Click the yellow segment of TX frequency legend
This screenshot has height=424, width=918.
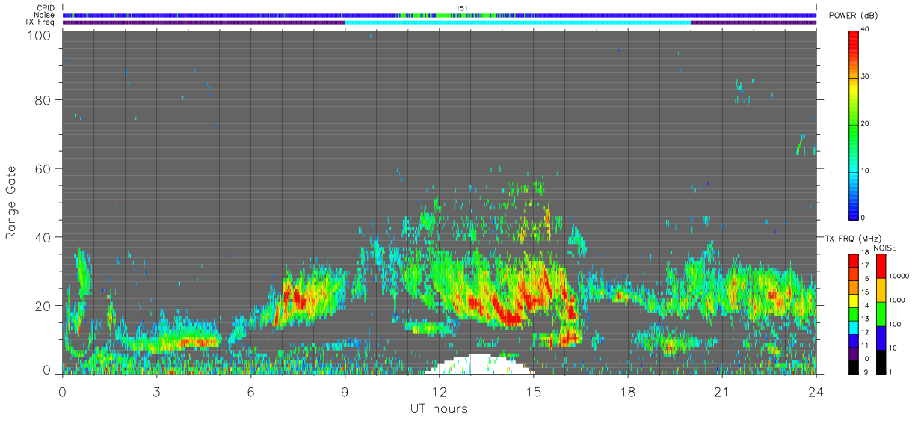tap(853, 301)
